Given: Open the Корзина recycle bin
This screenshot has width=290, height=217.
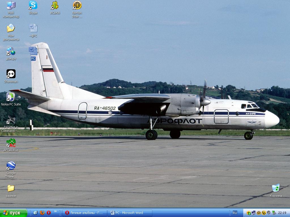Looking at the screenshot, I should click(276, 191).
